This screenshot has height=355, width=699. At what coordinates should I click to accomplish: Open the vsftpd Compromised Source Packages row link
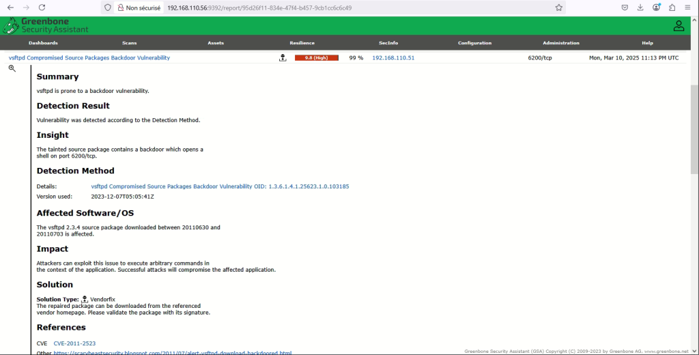pyautogui.click(x=89, y=58)
